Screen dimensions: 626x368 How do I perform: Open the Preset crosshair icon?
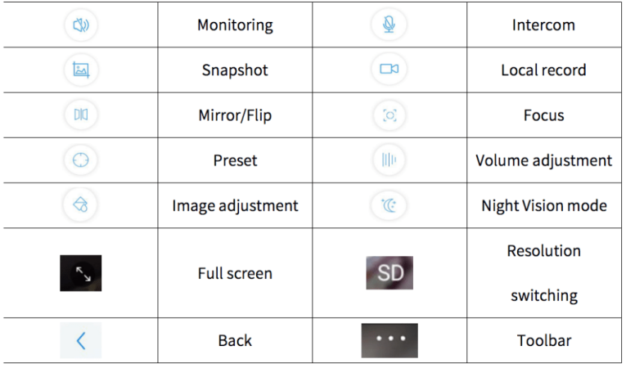(80, 160)
